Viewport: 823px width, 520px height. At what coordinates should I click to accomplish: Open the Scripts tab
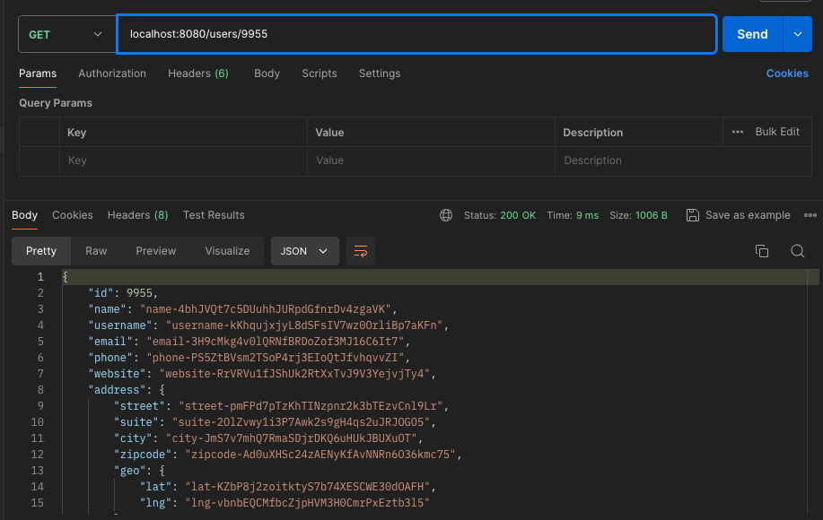tap(320, 74)
